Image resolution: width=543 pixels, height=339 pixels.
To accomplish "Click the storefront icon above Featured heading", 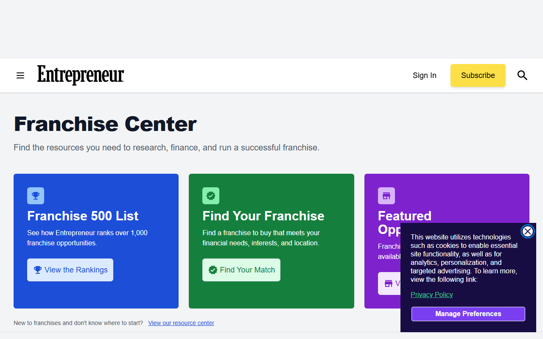I will coord(386,196).
